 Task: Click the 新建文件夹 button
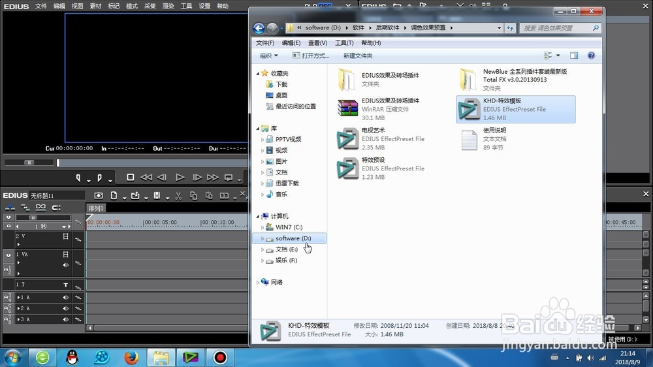coord(358,56)
